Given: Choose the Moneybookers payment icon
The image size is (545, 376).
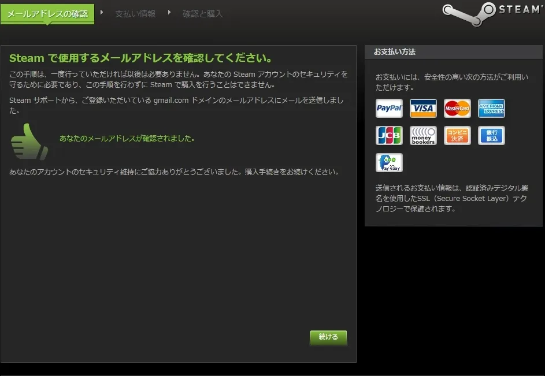Looking at the screenshot, I should click(x=423, y=135).
